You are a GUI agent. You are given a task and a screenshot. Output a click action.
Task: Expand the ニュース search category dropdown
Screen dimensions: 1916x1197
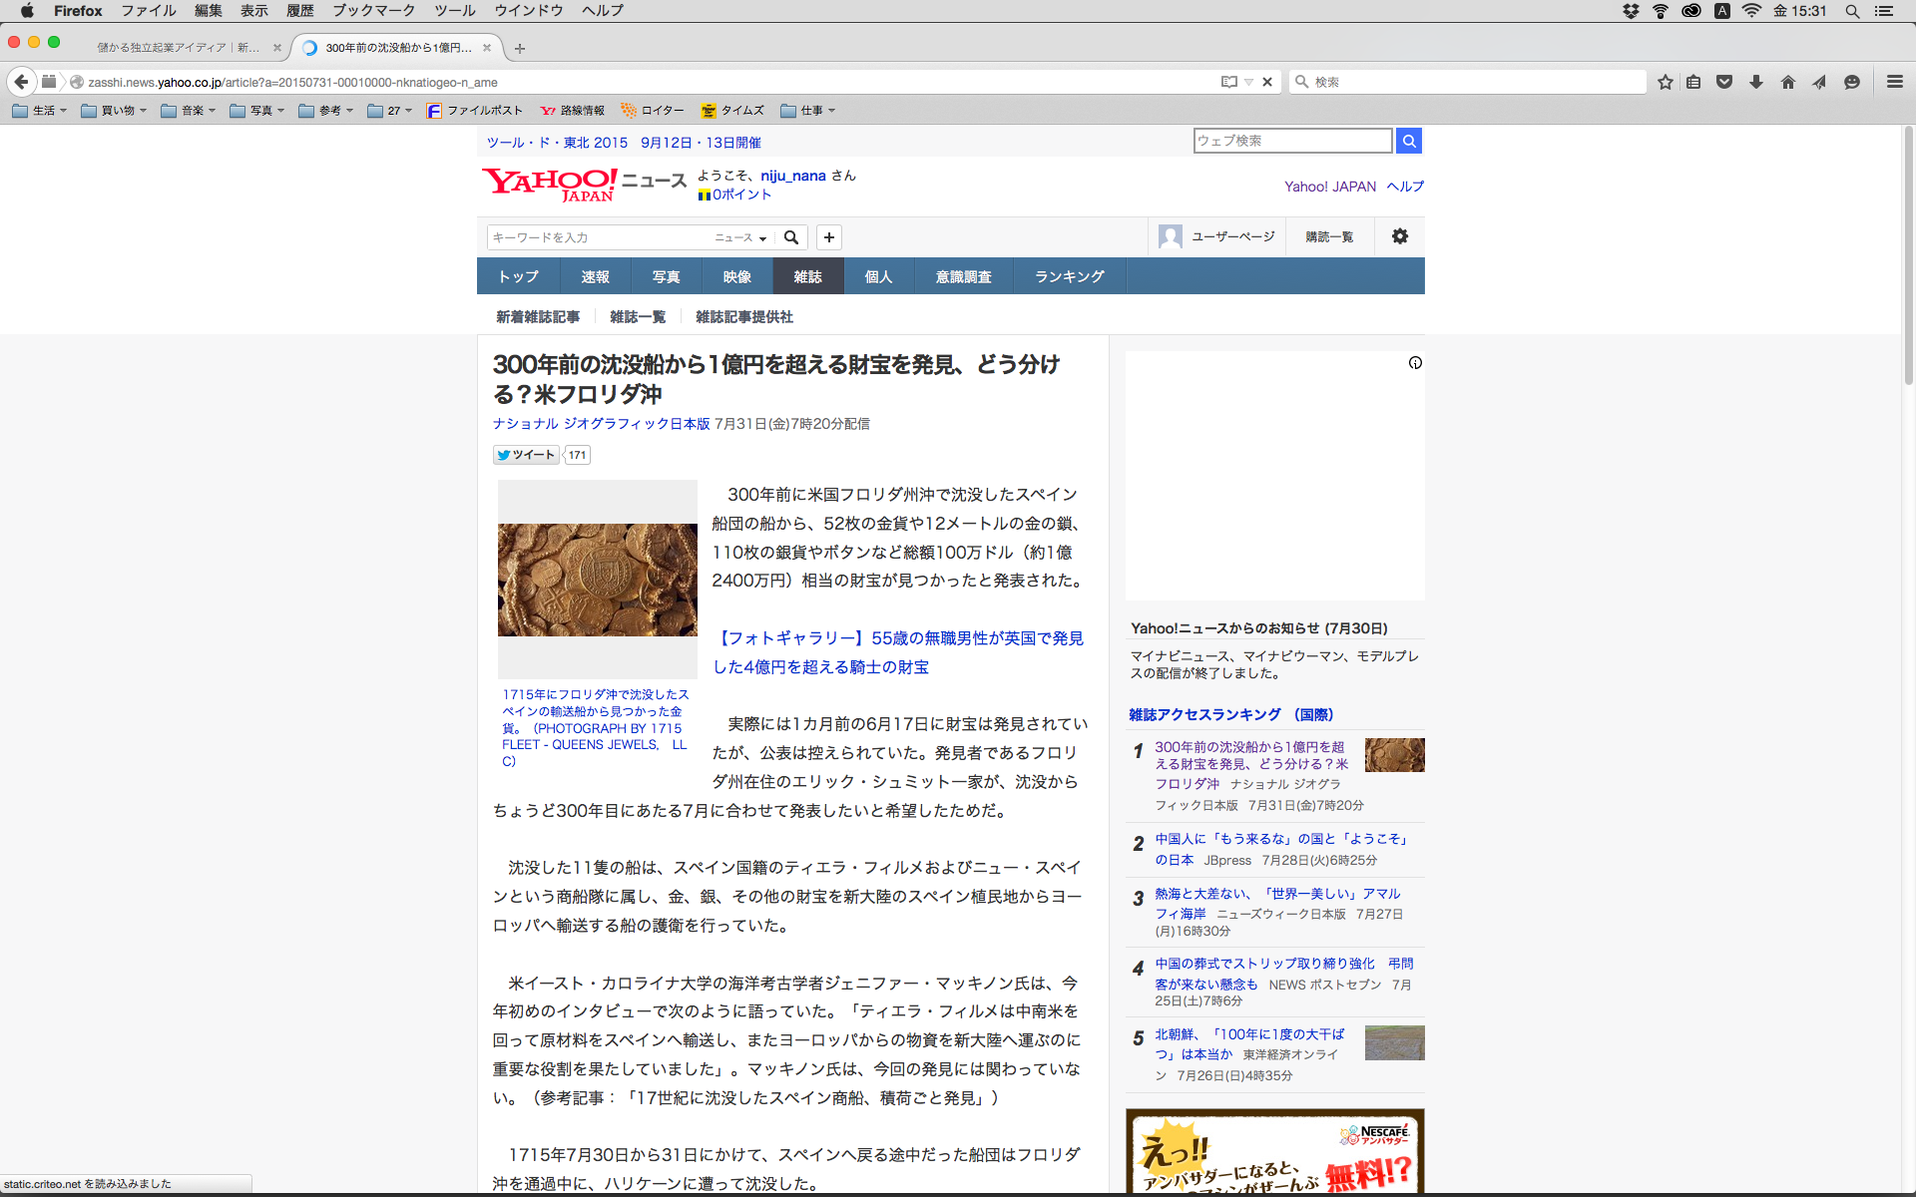[x=740, y=237]
